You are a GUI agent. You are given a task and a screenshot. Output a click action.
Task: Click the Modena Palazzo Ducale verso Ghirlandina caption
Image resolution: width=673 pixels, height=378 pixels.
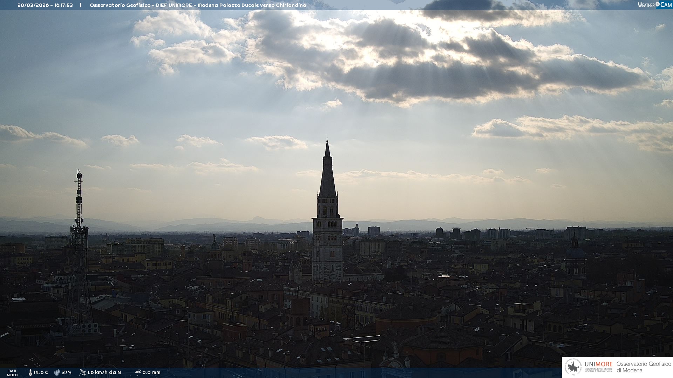[x=252, y=5]
